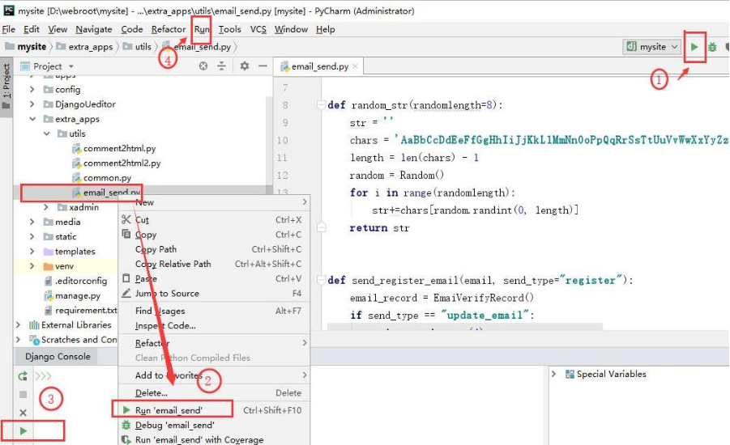Screen dimensions: 730x445
Task: Select requirement.txt file in tree
Action: (x=80, y=310)
